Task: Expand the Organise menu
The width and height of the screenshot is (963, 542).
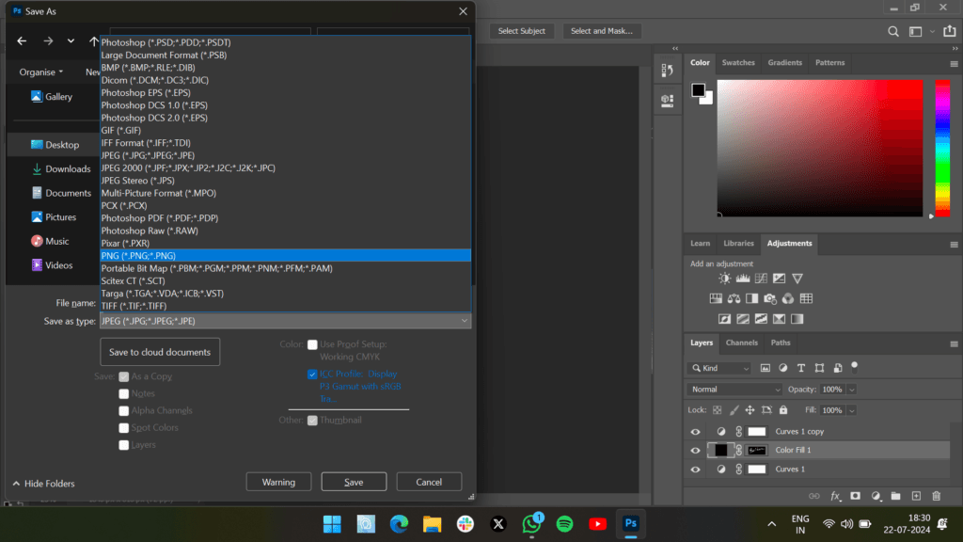Action: [41, 72]
